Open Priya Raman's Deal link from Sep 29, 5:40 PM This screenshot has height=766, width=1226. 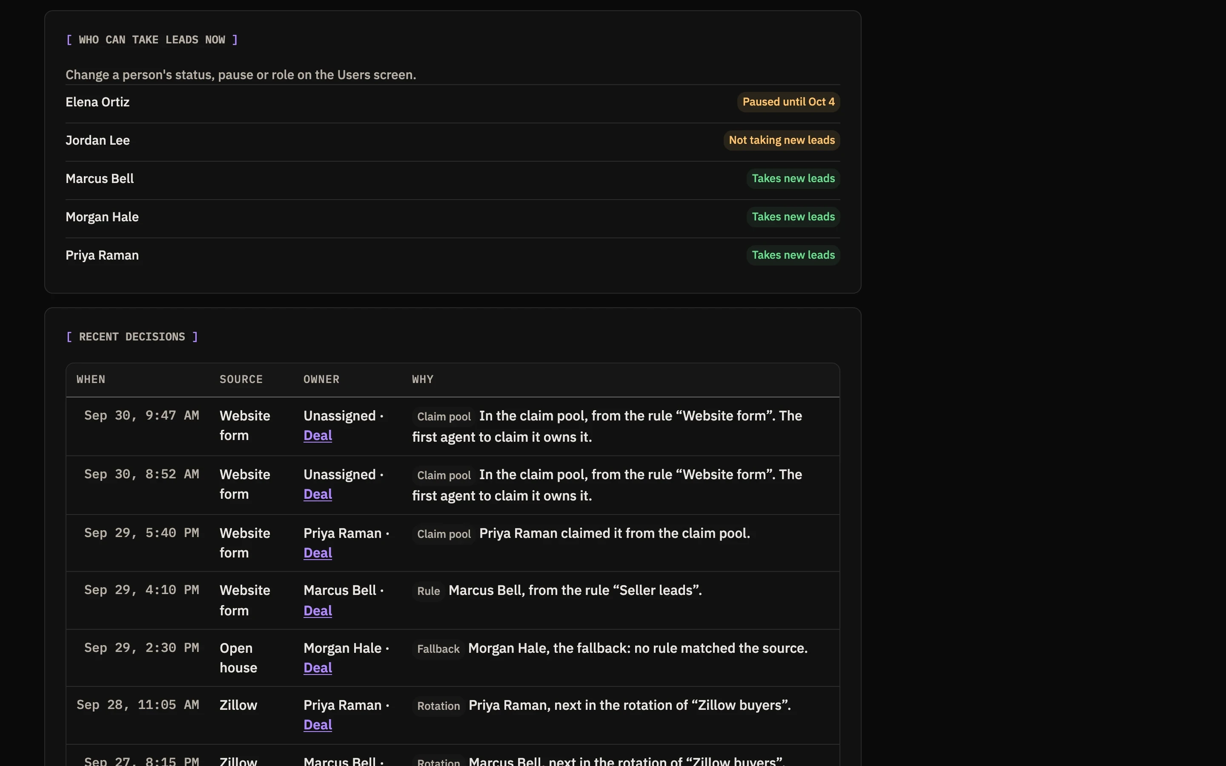coord(318,553)
